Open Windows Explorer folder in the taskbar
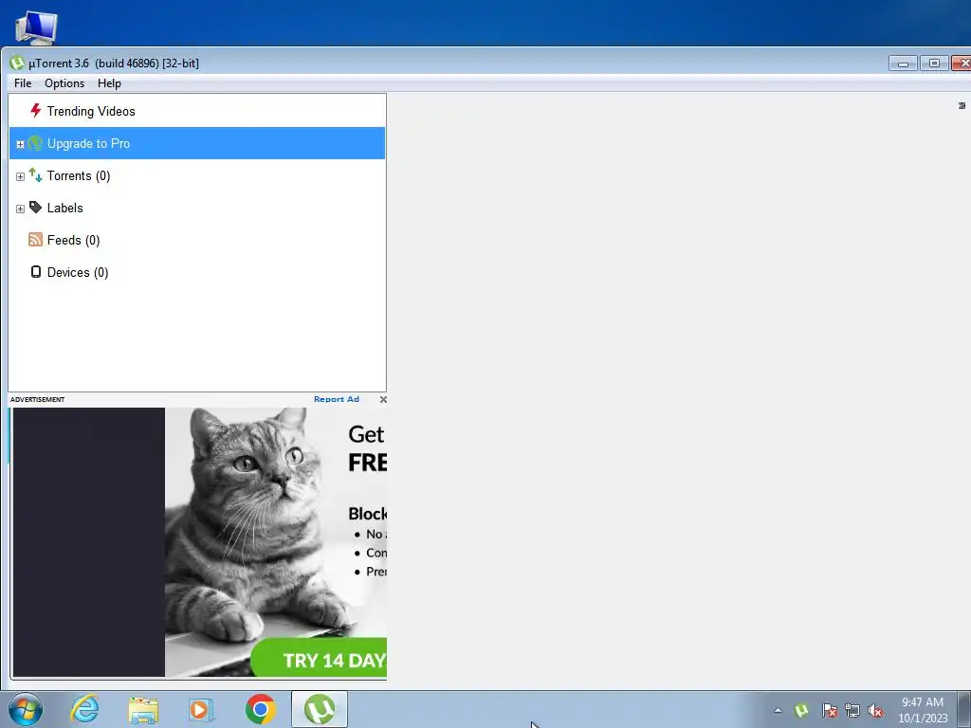Viewport: 971px width, 728px height. 143,709
